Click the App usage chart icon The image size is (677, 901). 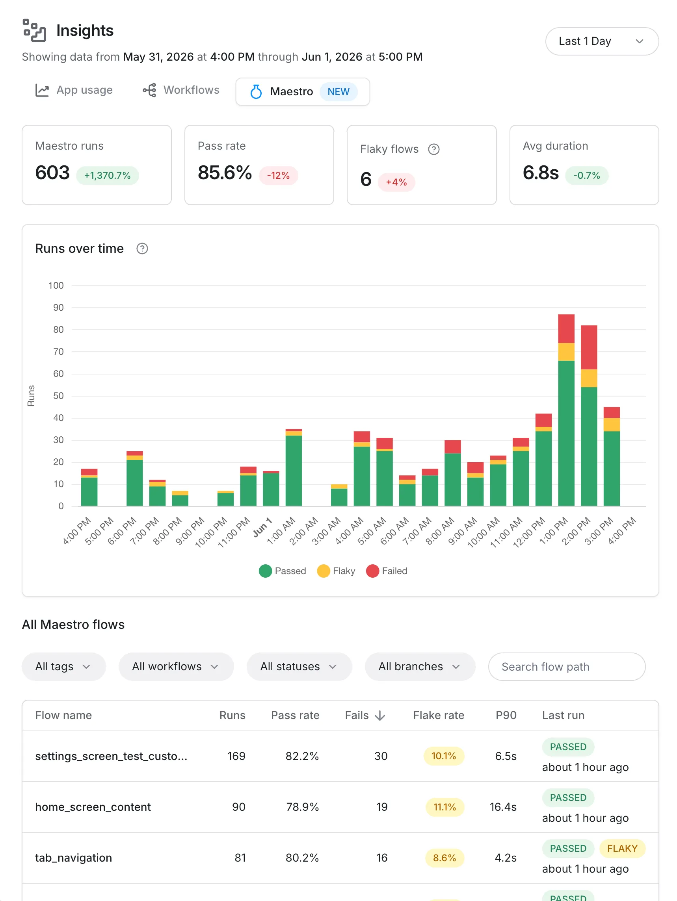coord(42,91)
